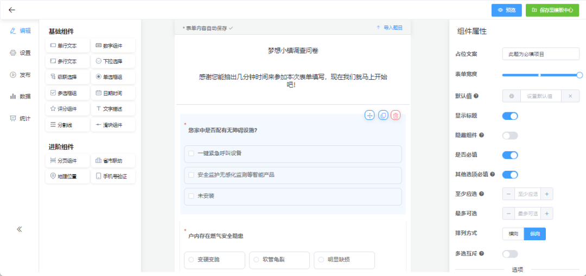Select the 明显缺损 radio option

[x=344, y=260]
